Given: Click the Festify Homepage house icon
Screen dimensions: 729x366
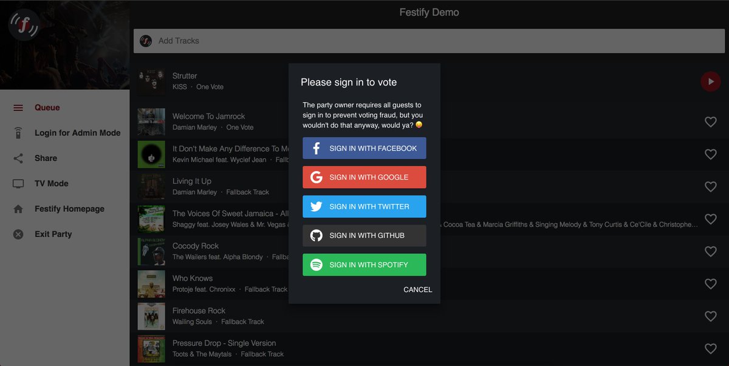Looking at the screenshot, I should pyautogui.click(x=18, y=209).
